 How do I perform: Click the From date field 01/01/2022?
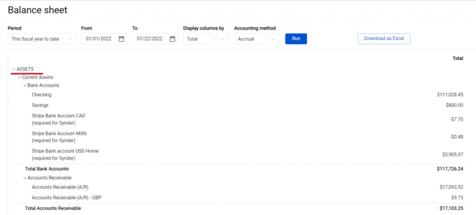click(x=99, y=39)
